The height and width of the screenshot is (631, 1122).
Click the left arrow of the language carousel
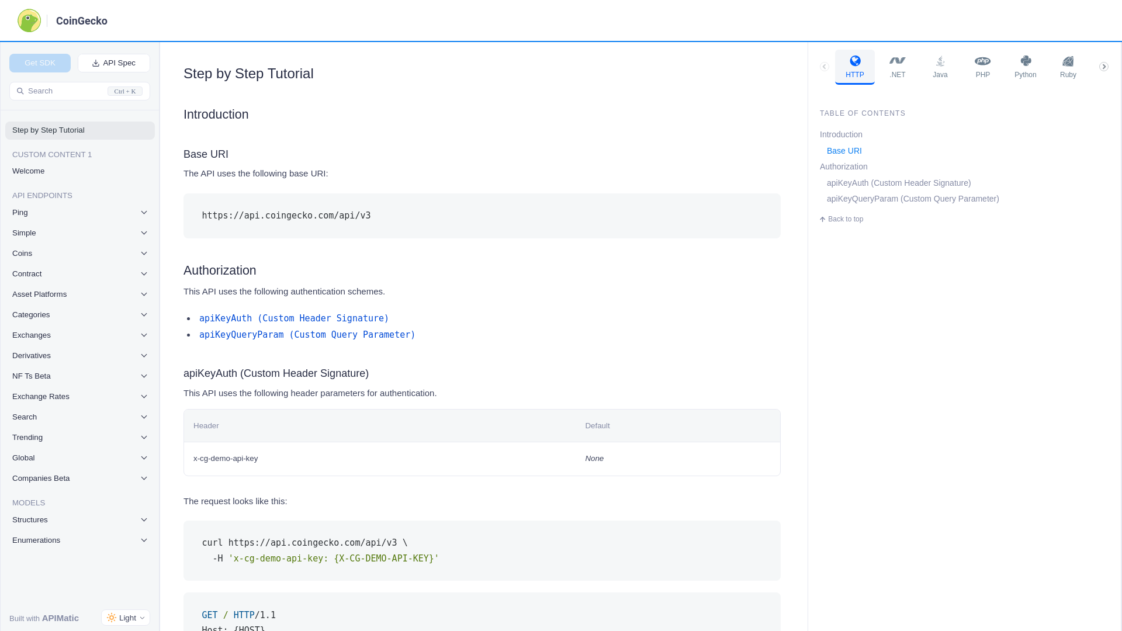click(x=824, y=67)
